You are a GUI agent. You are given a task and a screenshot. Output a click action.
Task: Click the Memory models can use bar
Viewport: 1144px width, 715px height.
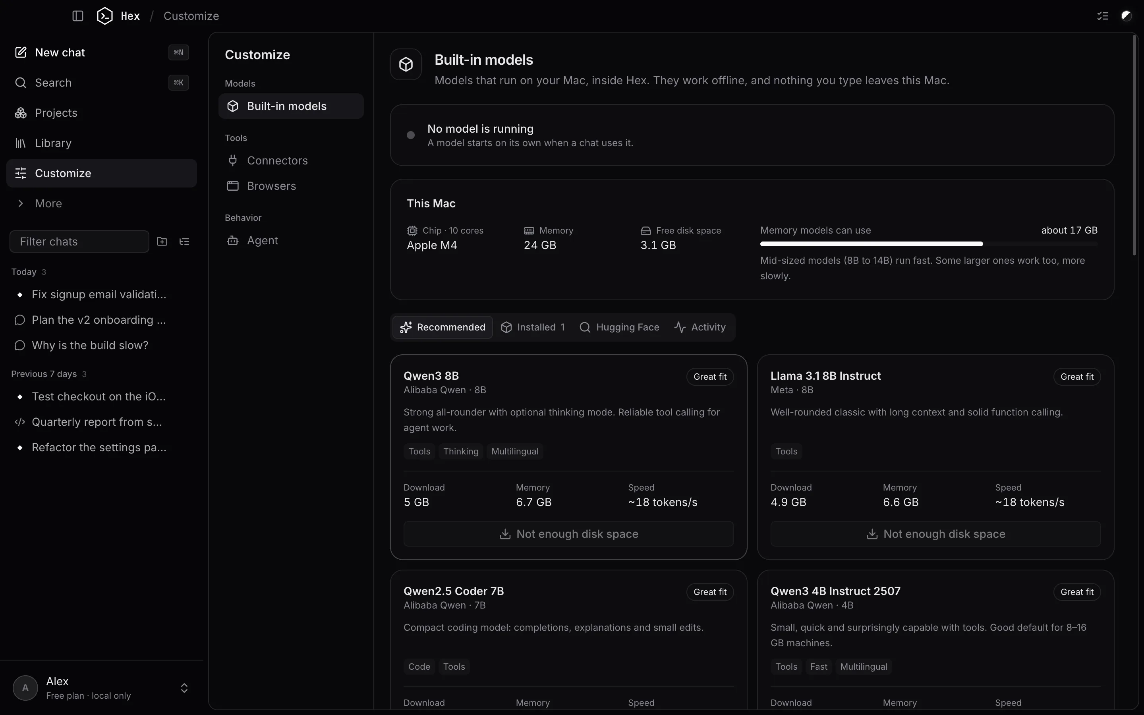click(x=929, y=244)
